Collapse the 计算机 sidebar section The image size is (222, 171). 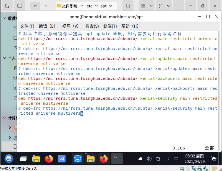(x=4, y=118)
